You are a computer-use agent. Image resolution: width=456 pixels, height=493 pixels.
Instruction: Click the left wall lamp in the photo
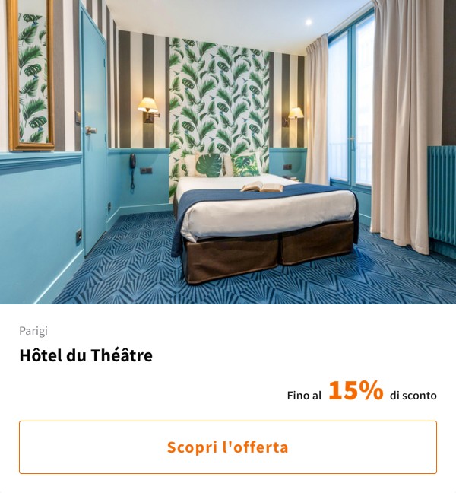tap(148, 109)
